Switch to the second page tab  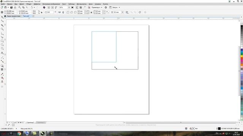41,122
